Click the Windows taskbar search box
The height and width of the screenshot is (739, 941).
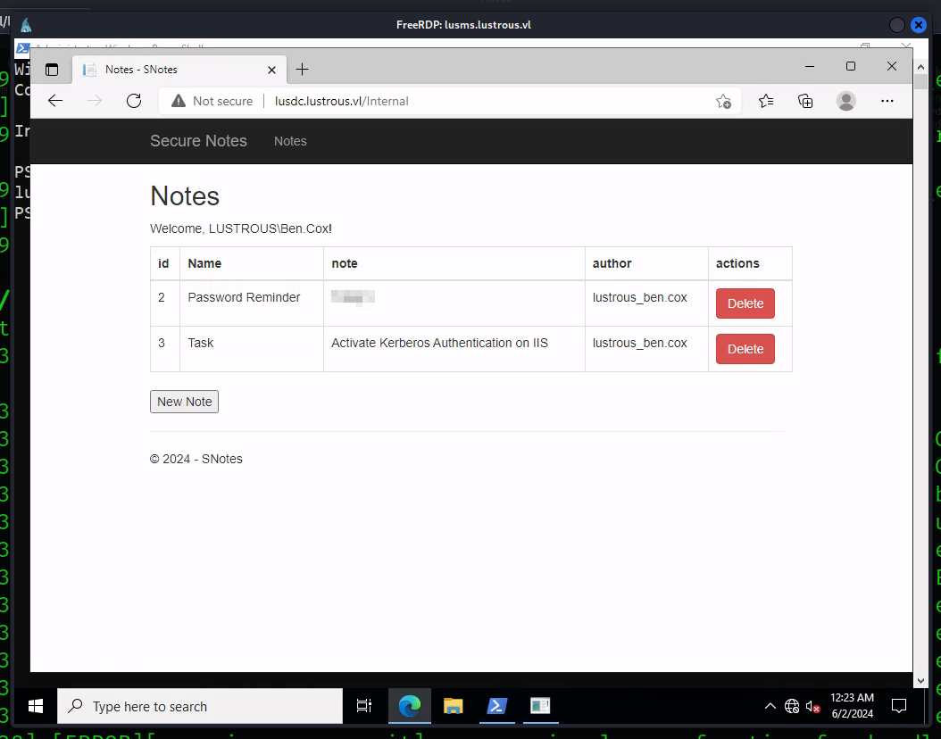(200, 706)
